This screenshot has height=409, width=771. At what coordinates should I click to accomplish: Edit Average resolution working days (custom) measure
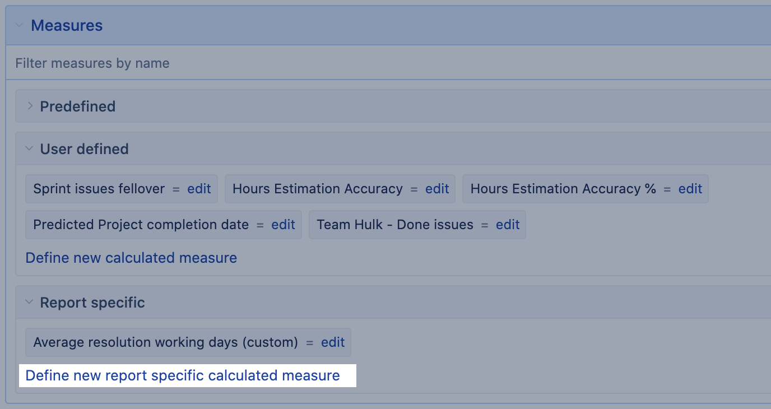(x=333, y=342)
